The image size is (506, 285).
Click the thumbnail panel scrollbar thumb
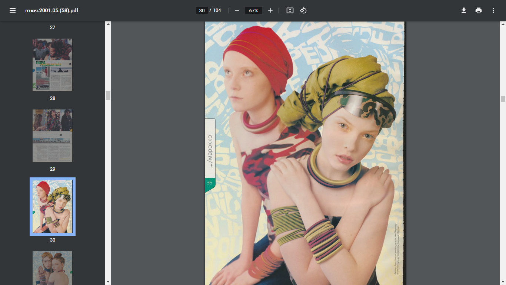108,96
